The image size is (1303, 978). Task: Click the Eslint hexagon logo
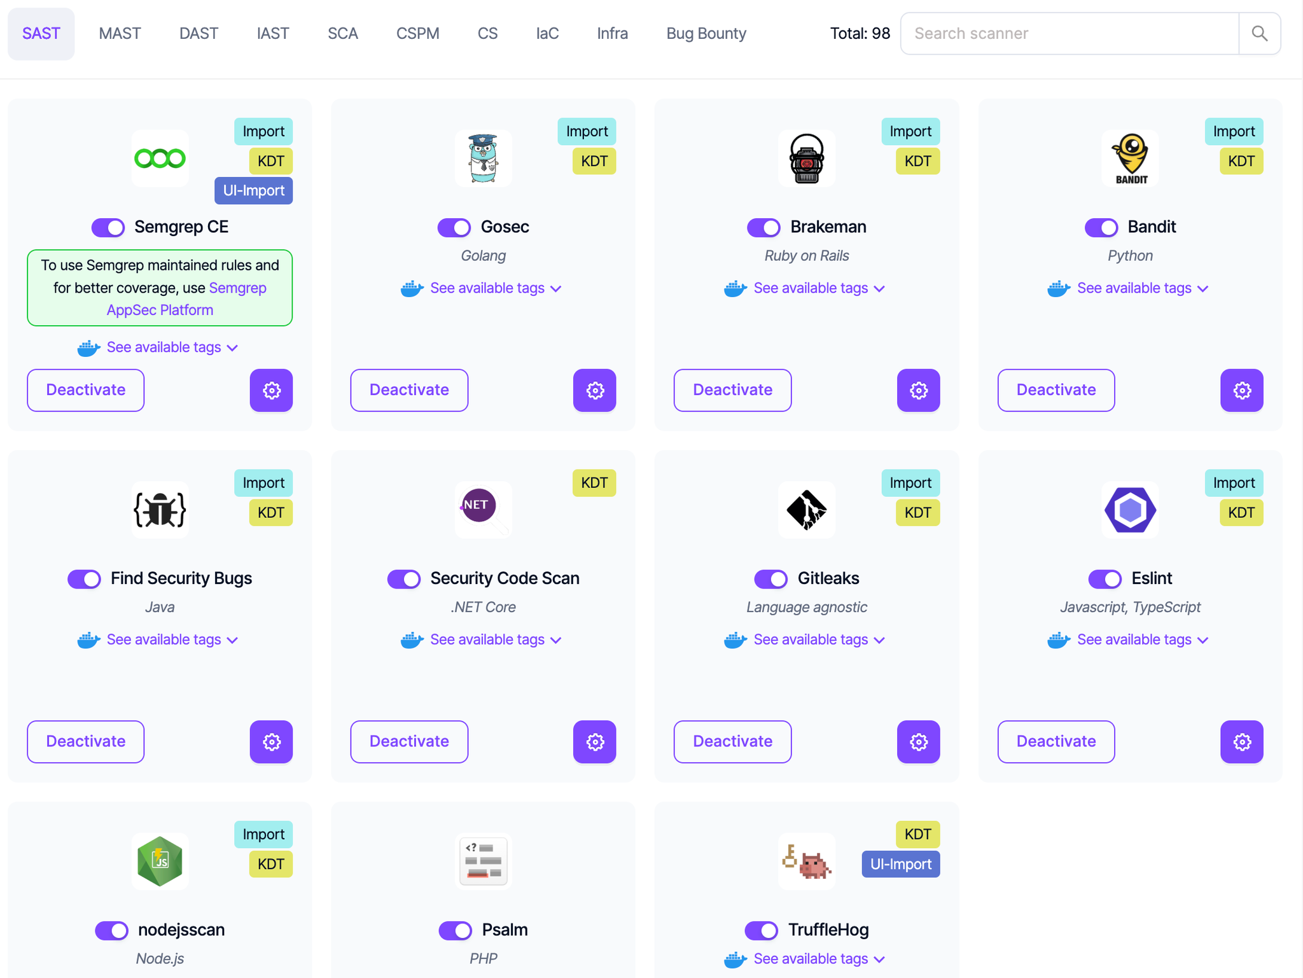(x=1130, y=510)
